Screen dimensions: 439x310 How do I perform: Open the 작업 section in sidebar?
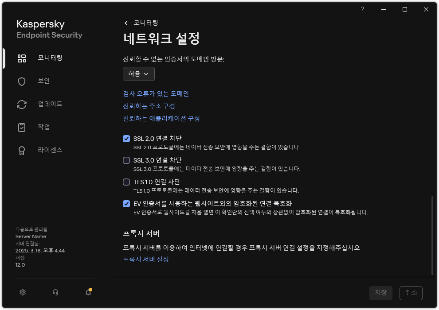[21, 127]
